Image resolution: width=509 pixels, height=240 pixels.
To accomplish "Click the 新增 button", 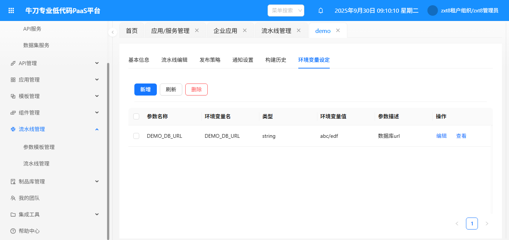I will 146,89.
